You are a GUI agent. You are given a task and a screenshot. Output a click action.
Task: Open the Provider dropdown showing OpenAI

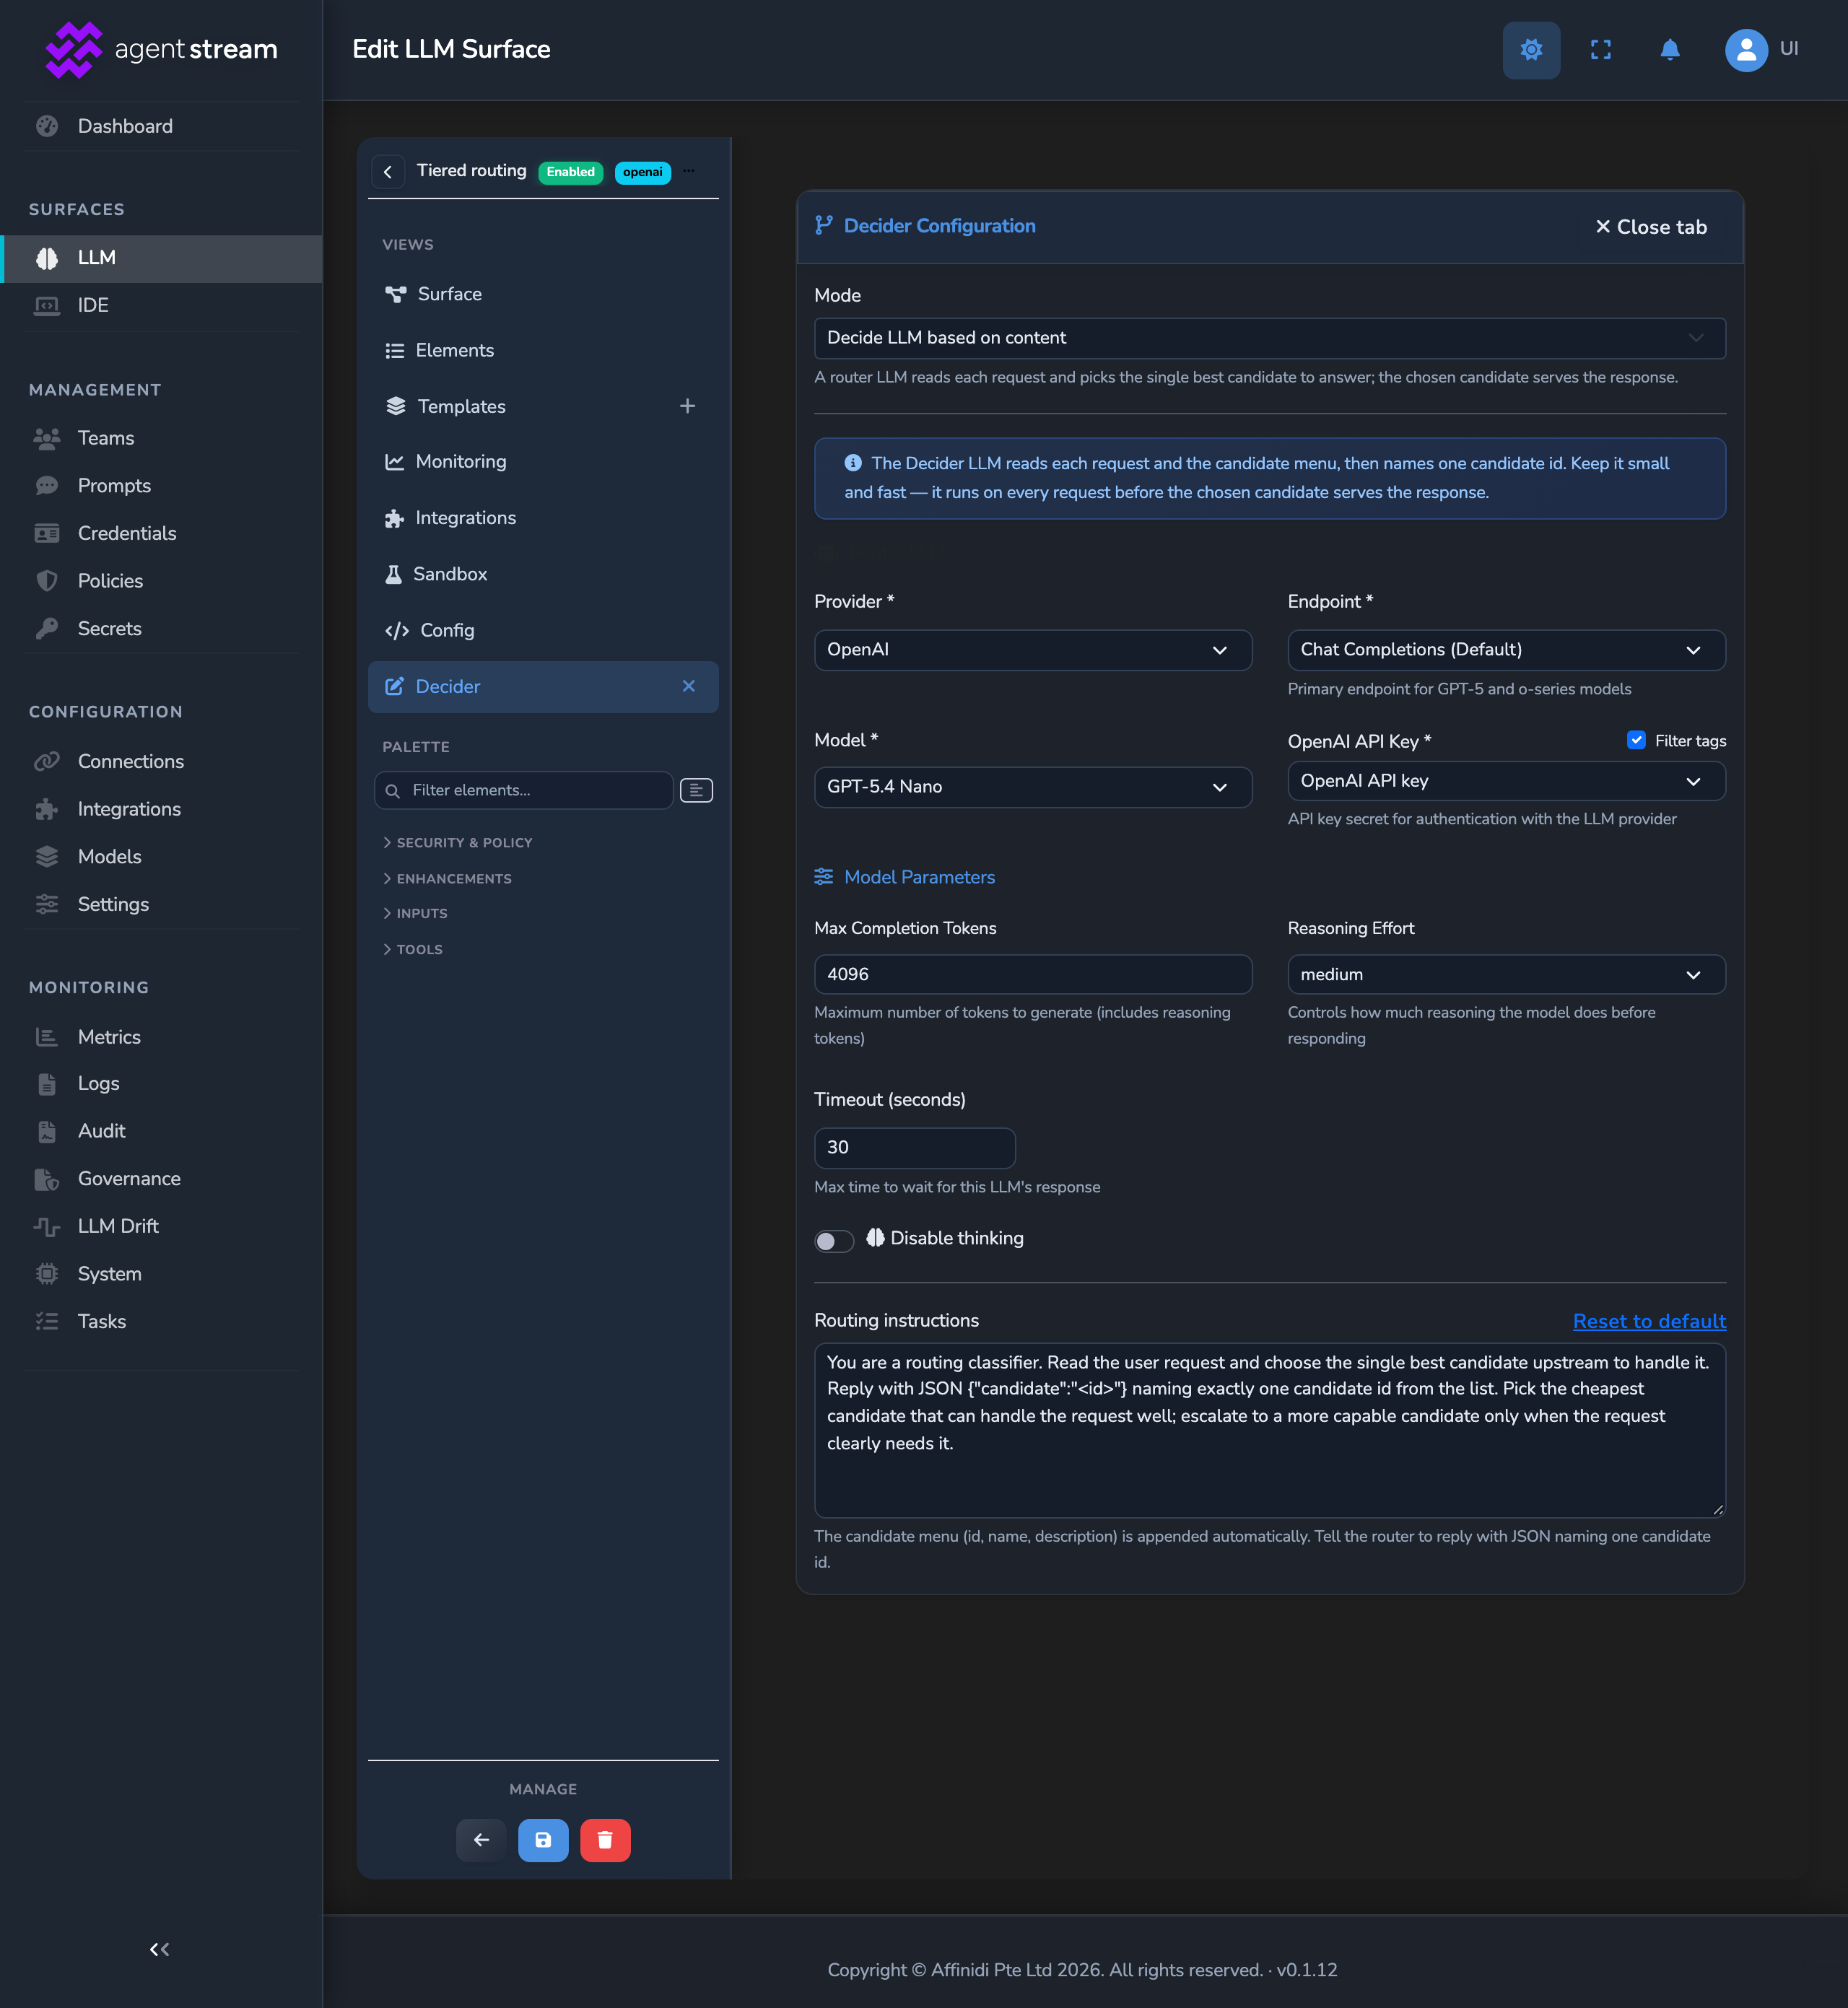click(x=1033, y=650)
